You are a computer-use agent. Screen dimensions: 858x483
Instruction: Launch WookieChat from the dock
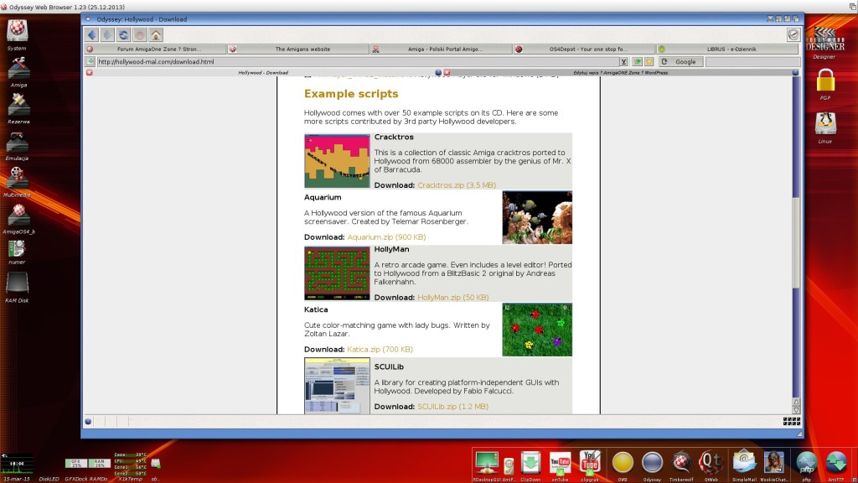point(773,465)
